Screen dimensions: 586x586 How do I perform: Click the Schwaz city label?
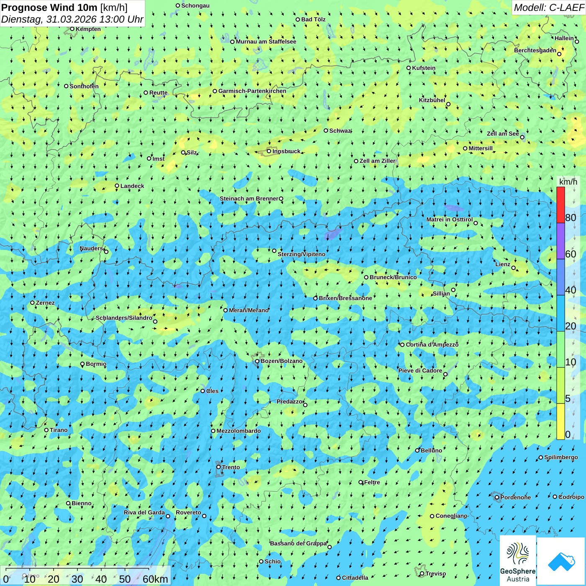tap(340, 131)
